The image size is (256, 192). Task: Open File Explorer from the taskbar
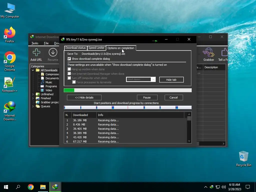[43, 187]
